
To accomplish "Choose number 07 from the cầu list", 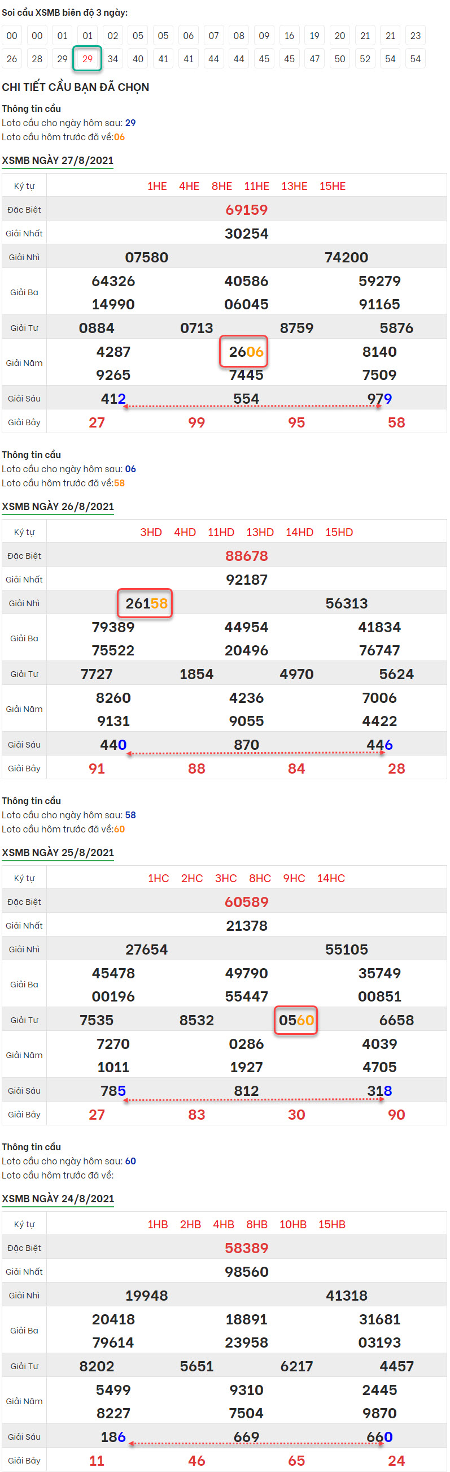I will pos(214,36).
